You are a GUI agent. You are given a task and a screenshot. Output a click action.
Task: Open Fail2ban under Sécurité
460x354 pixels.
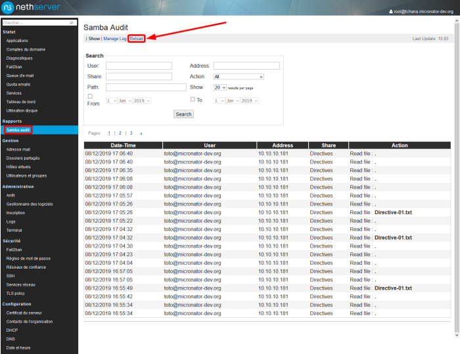14,250
